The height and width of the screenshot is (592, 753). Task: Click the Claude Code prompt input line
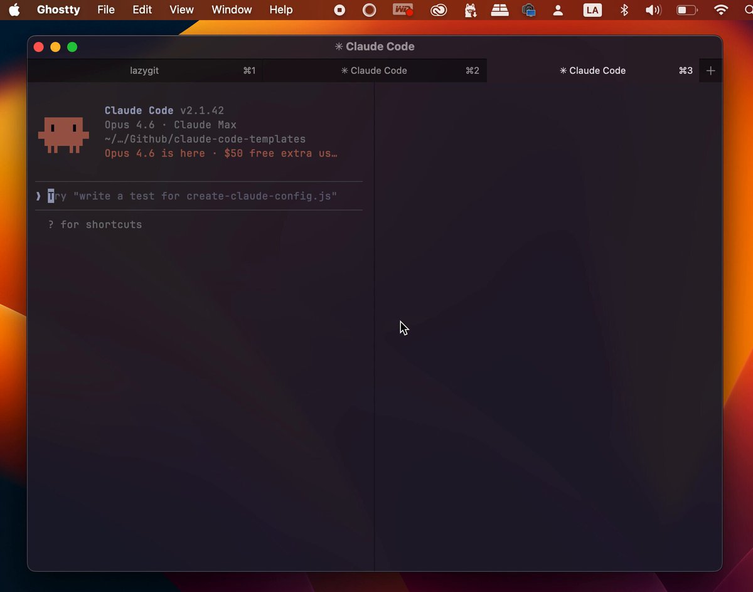(x=199, y=196)
